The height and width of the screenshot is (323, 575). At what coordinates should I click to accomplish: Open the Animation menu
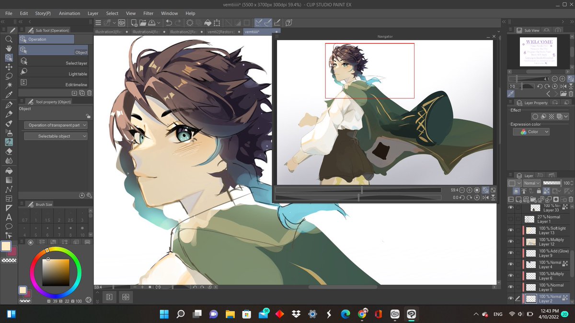69,13
